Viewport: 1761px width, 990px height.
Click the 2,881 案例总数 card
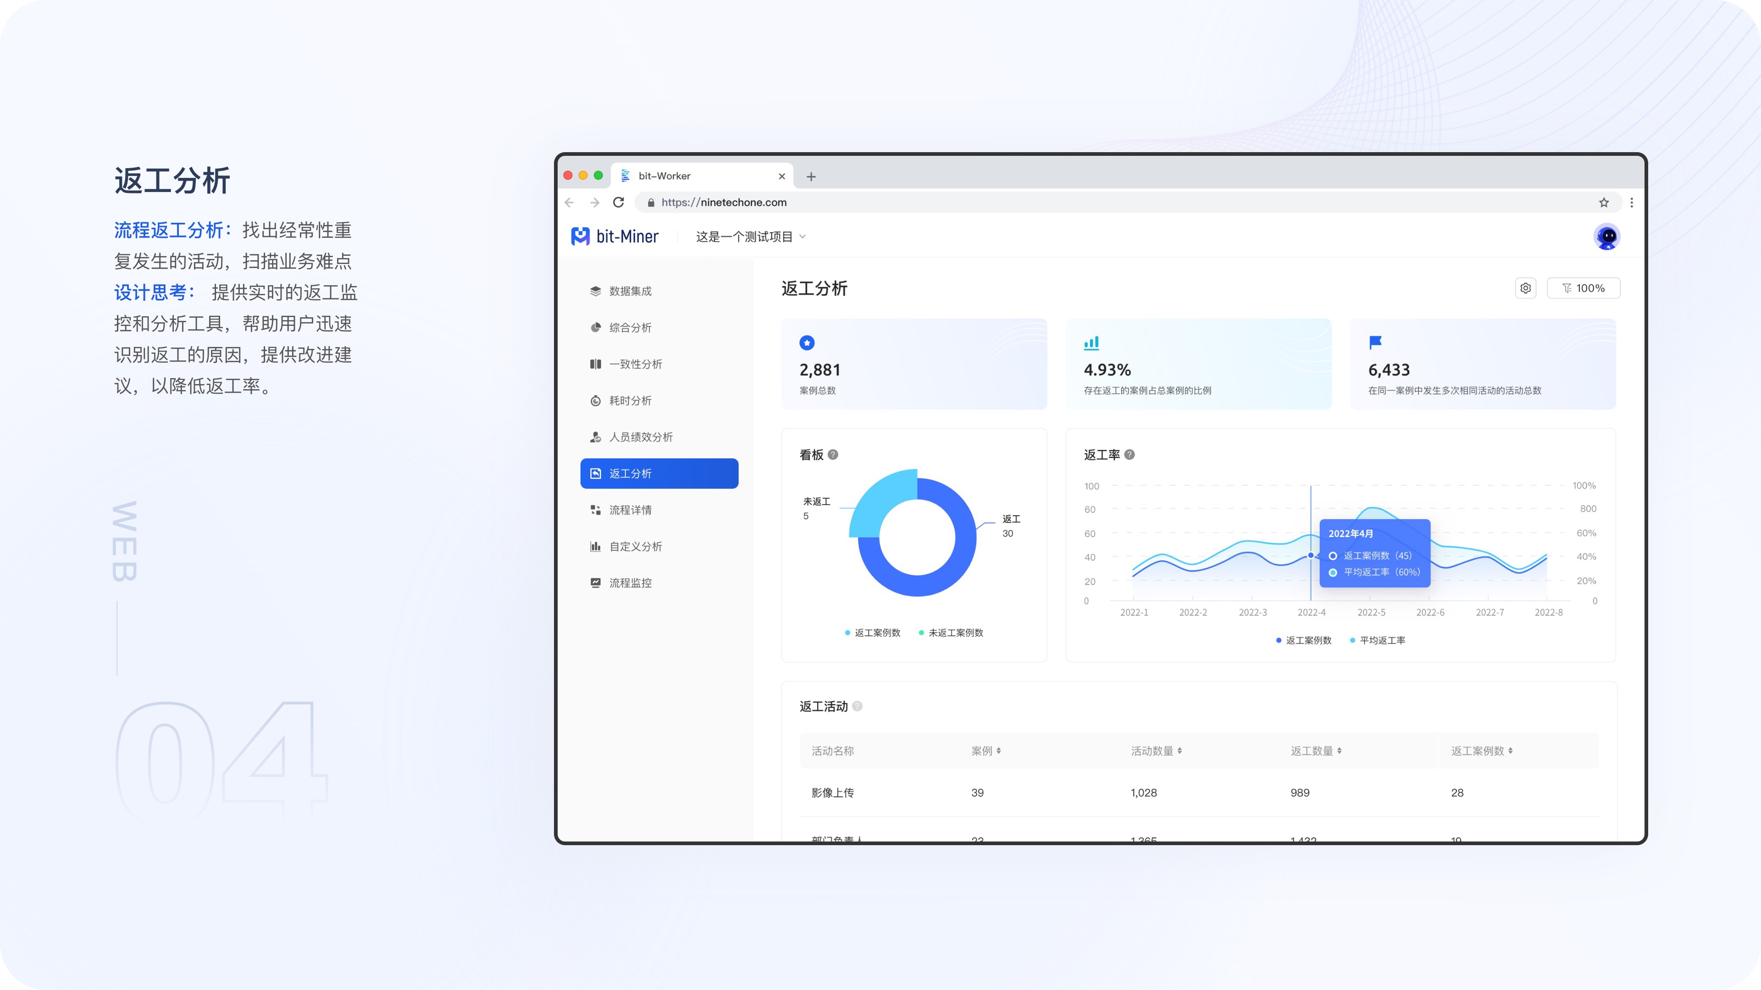[x=914, y=364]
